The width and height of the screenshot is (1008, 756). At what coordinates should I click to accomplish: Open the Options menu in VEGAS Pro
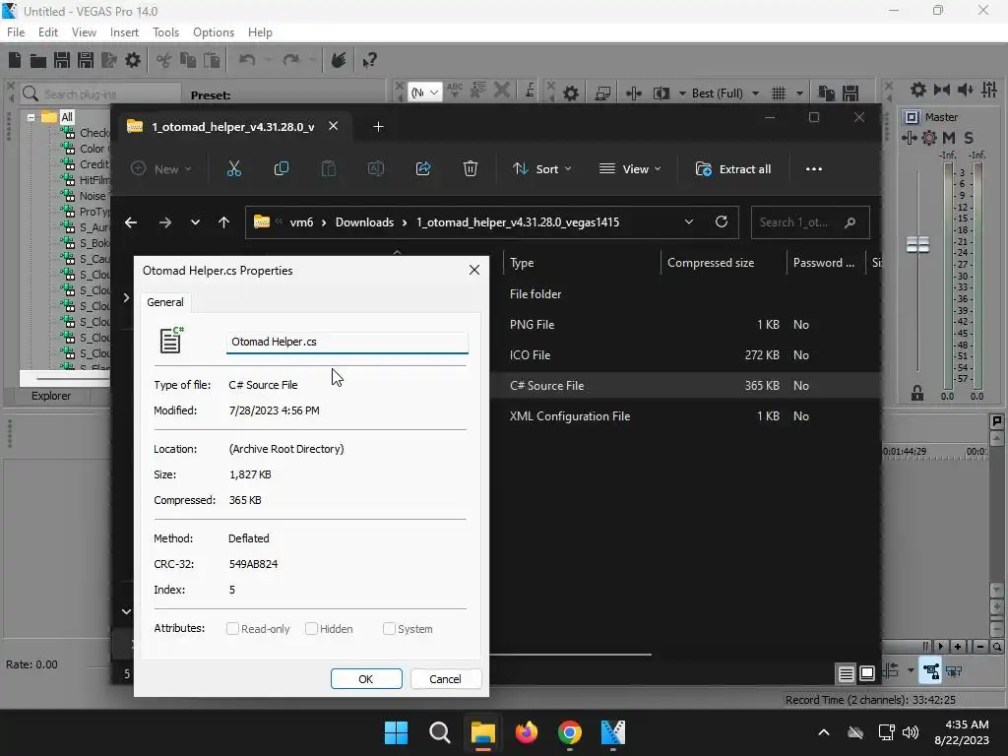[214, 32]
